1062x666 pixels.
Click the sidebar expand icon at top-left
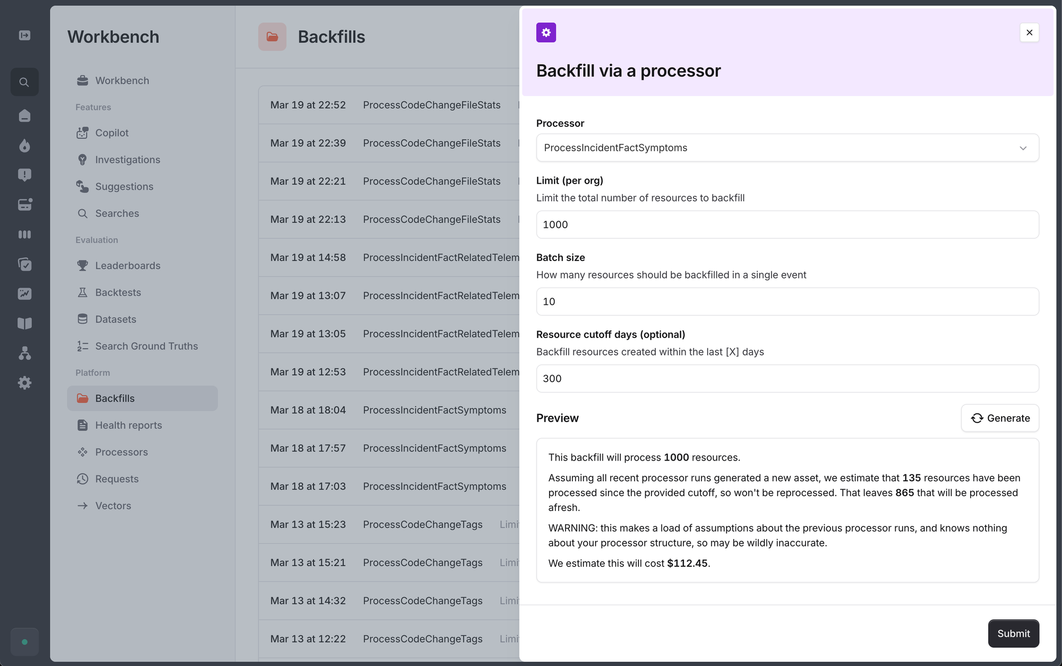(x=24, y=36)
